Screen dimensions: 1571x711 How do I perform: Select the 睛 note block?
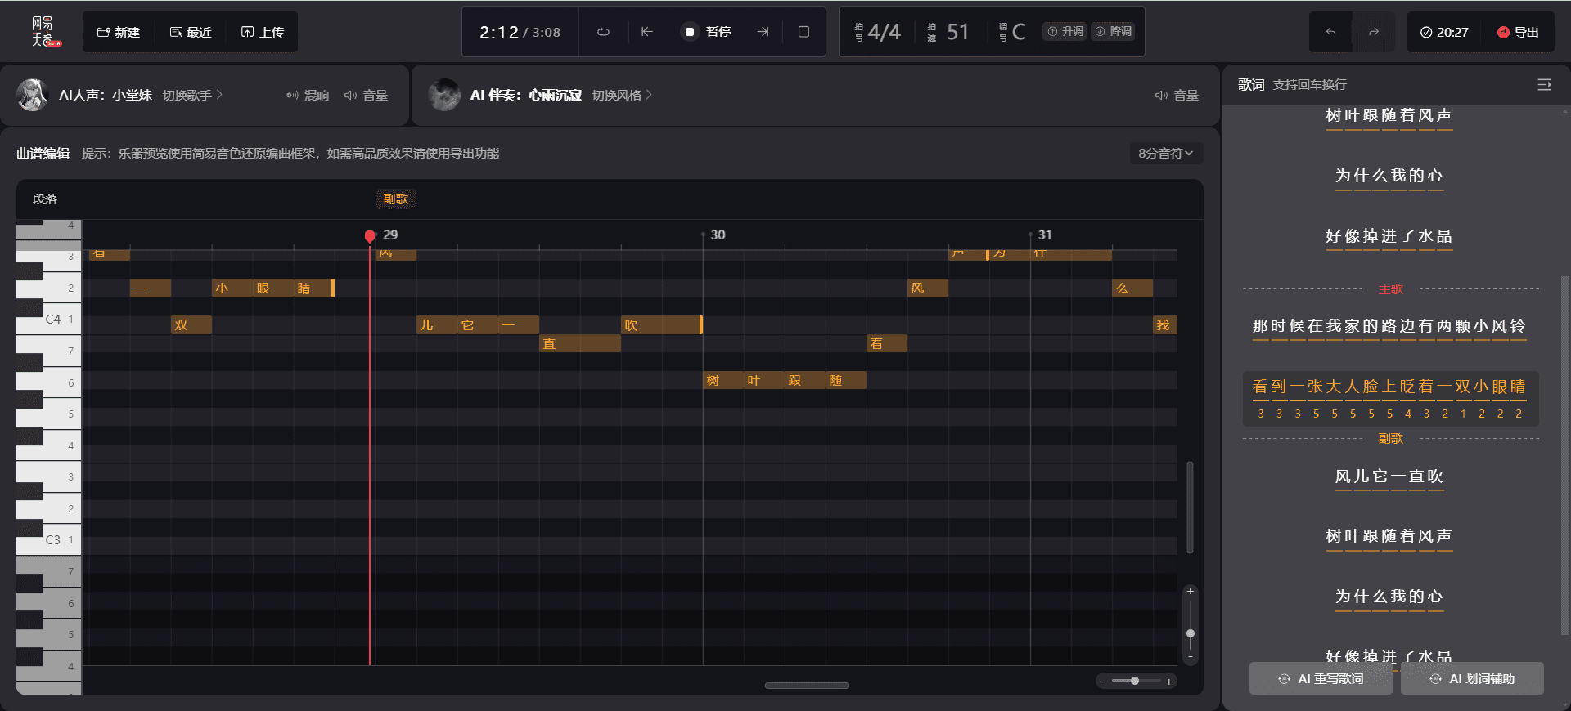pyautogui.click(x=314, y=288)
